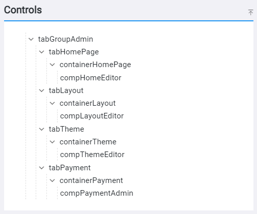Image resolution: width=257 pixels, height=214 pixels.
Task: Click the Controls panel title
Action: (x=23, y=10)
